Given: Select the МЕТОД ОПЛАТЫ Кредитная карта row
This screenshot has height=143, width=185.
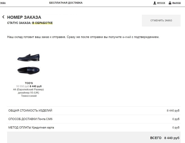Looking at the screenshot, I should coord(94,128).
